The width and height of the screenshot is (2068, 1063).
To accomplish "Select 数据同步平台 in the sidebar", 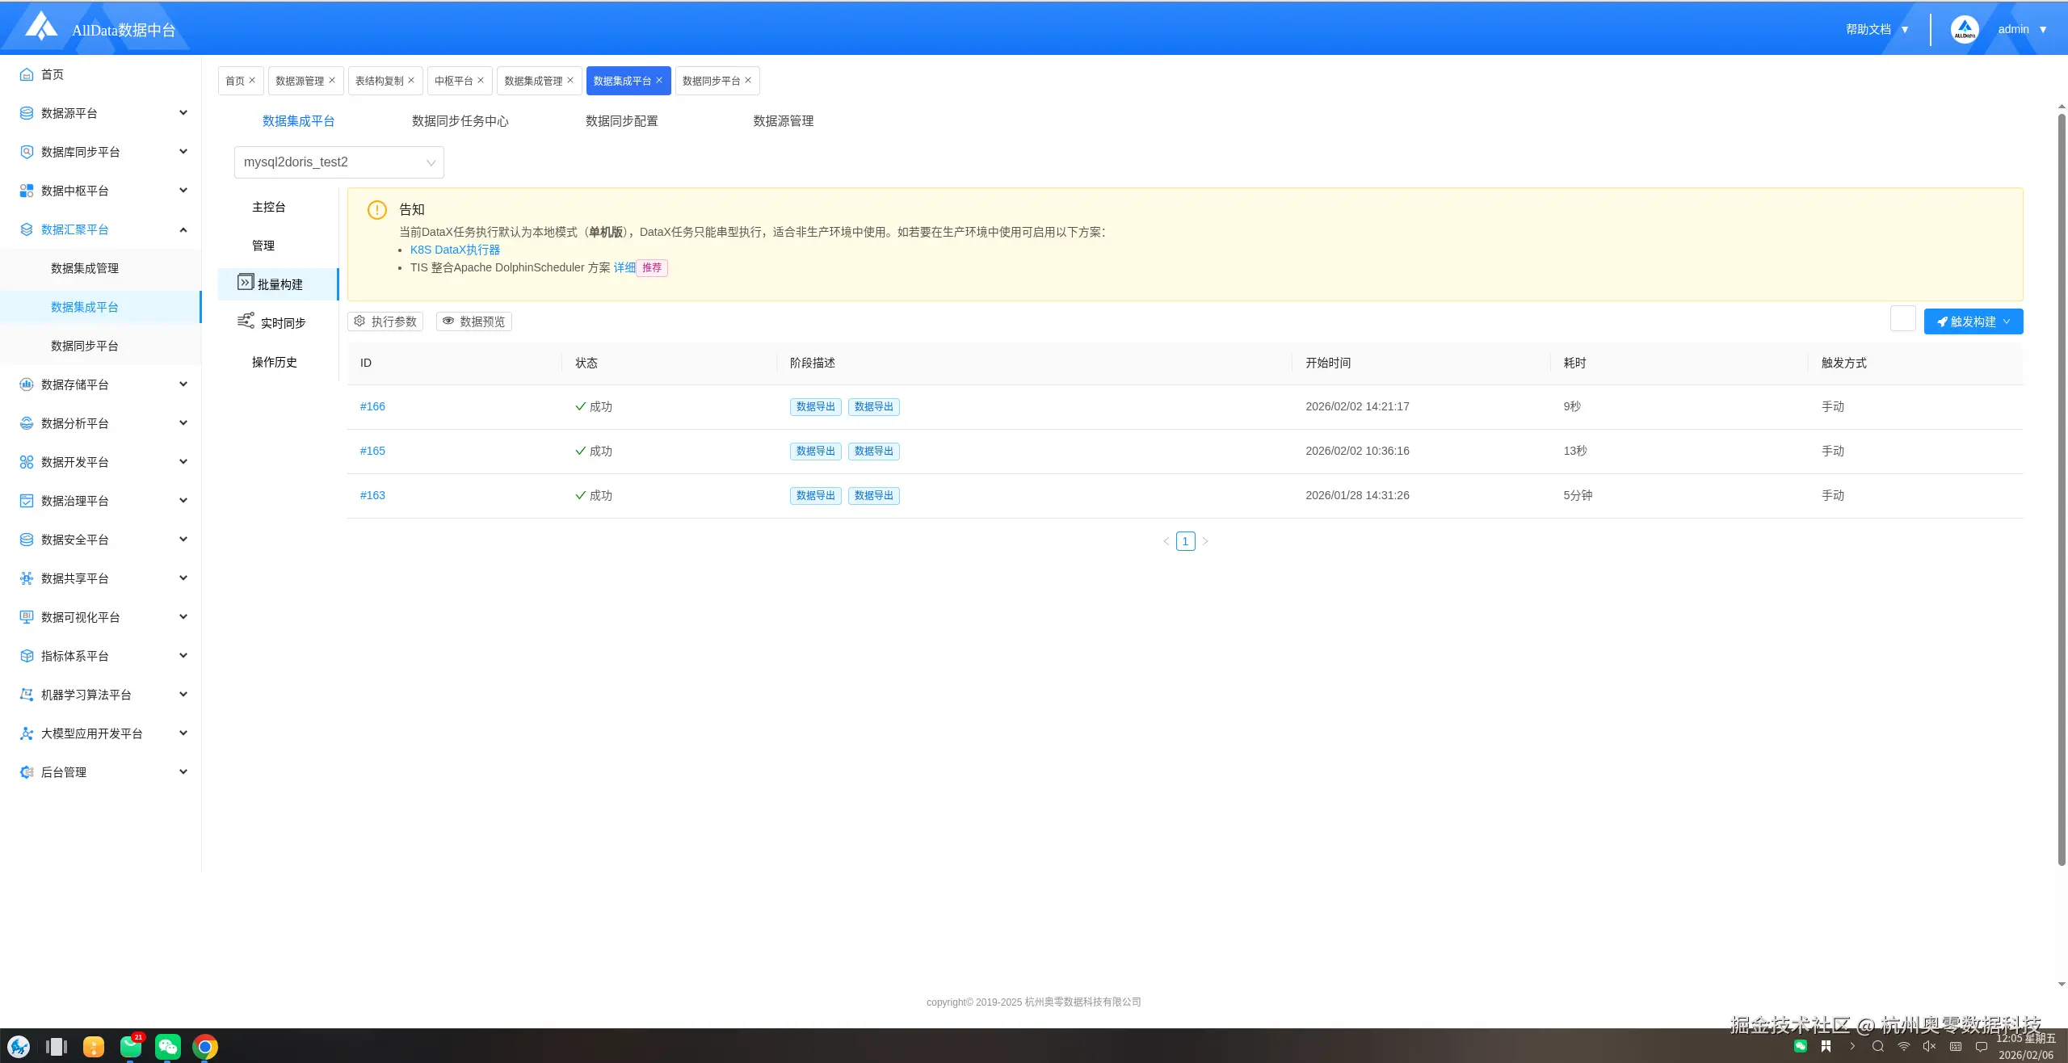I will tap(85, 346).
